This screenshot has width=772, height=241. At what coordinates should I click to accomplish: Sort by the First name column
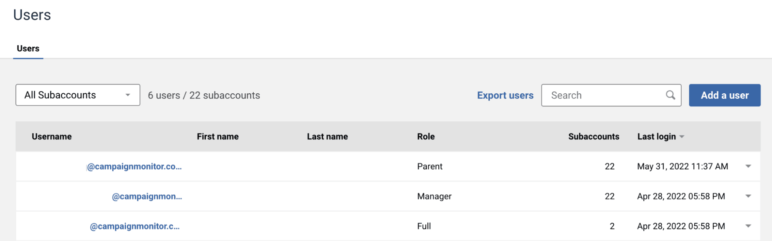(x=217, y=137)
